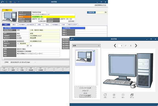The width and height of the screenshot is (158, 106).
Task: Collapse the 画像 panel with its chevron
Action: (99, 46)
